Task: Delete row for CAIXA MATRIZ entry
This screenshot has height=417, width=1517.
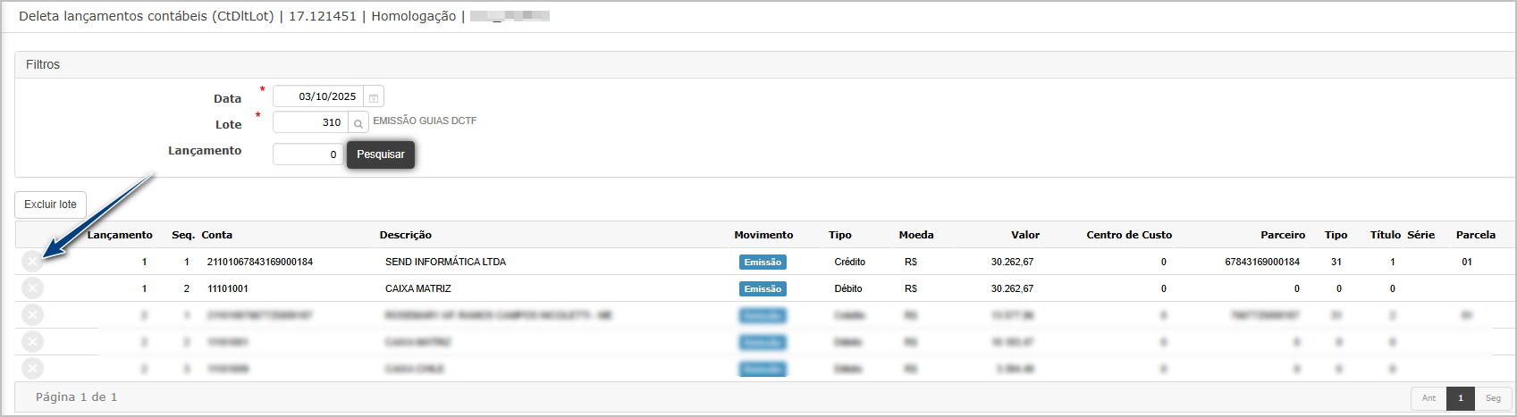Action: pos(32,288)
